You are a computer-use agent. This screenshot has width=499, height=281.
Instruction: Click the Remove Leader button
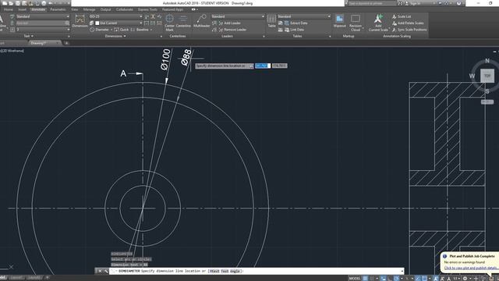tap(232, 30)
